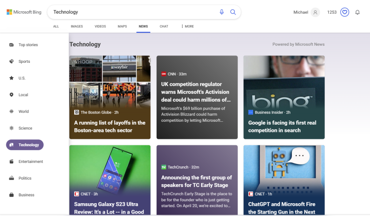Click the Michael username
The height and width of the screenshot is (216, 370).
301,12
